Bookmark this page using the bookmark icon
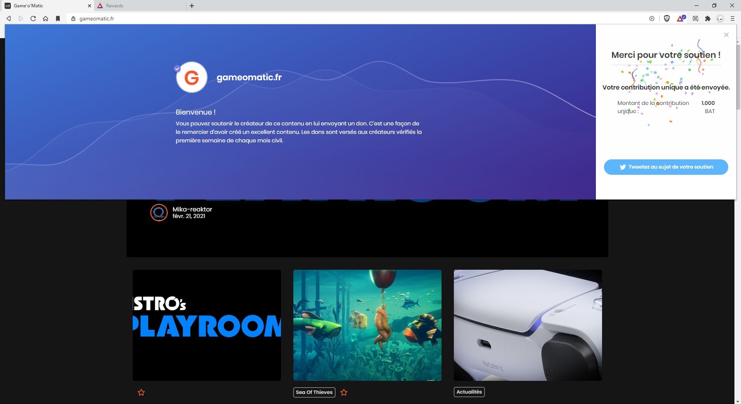Image resolution: width=741 pixels, height=404 pixels. pyautogui.click(x=58, y=19)
